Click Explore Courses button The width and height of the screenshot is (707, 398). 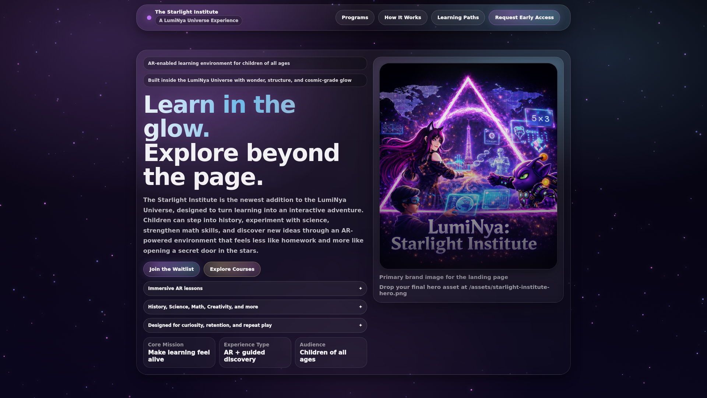[x=232, y=269]
